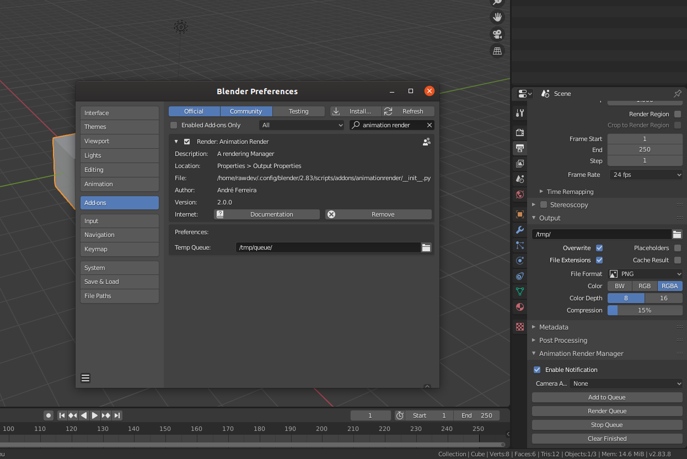Open the Render properties tab
687x459 pixels.
click(519, 132)
